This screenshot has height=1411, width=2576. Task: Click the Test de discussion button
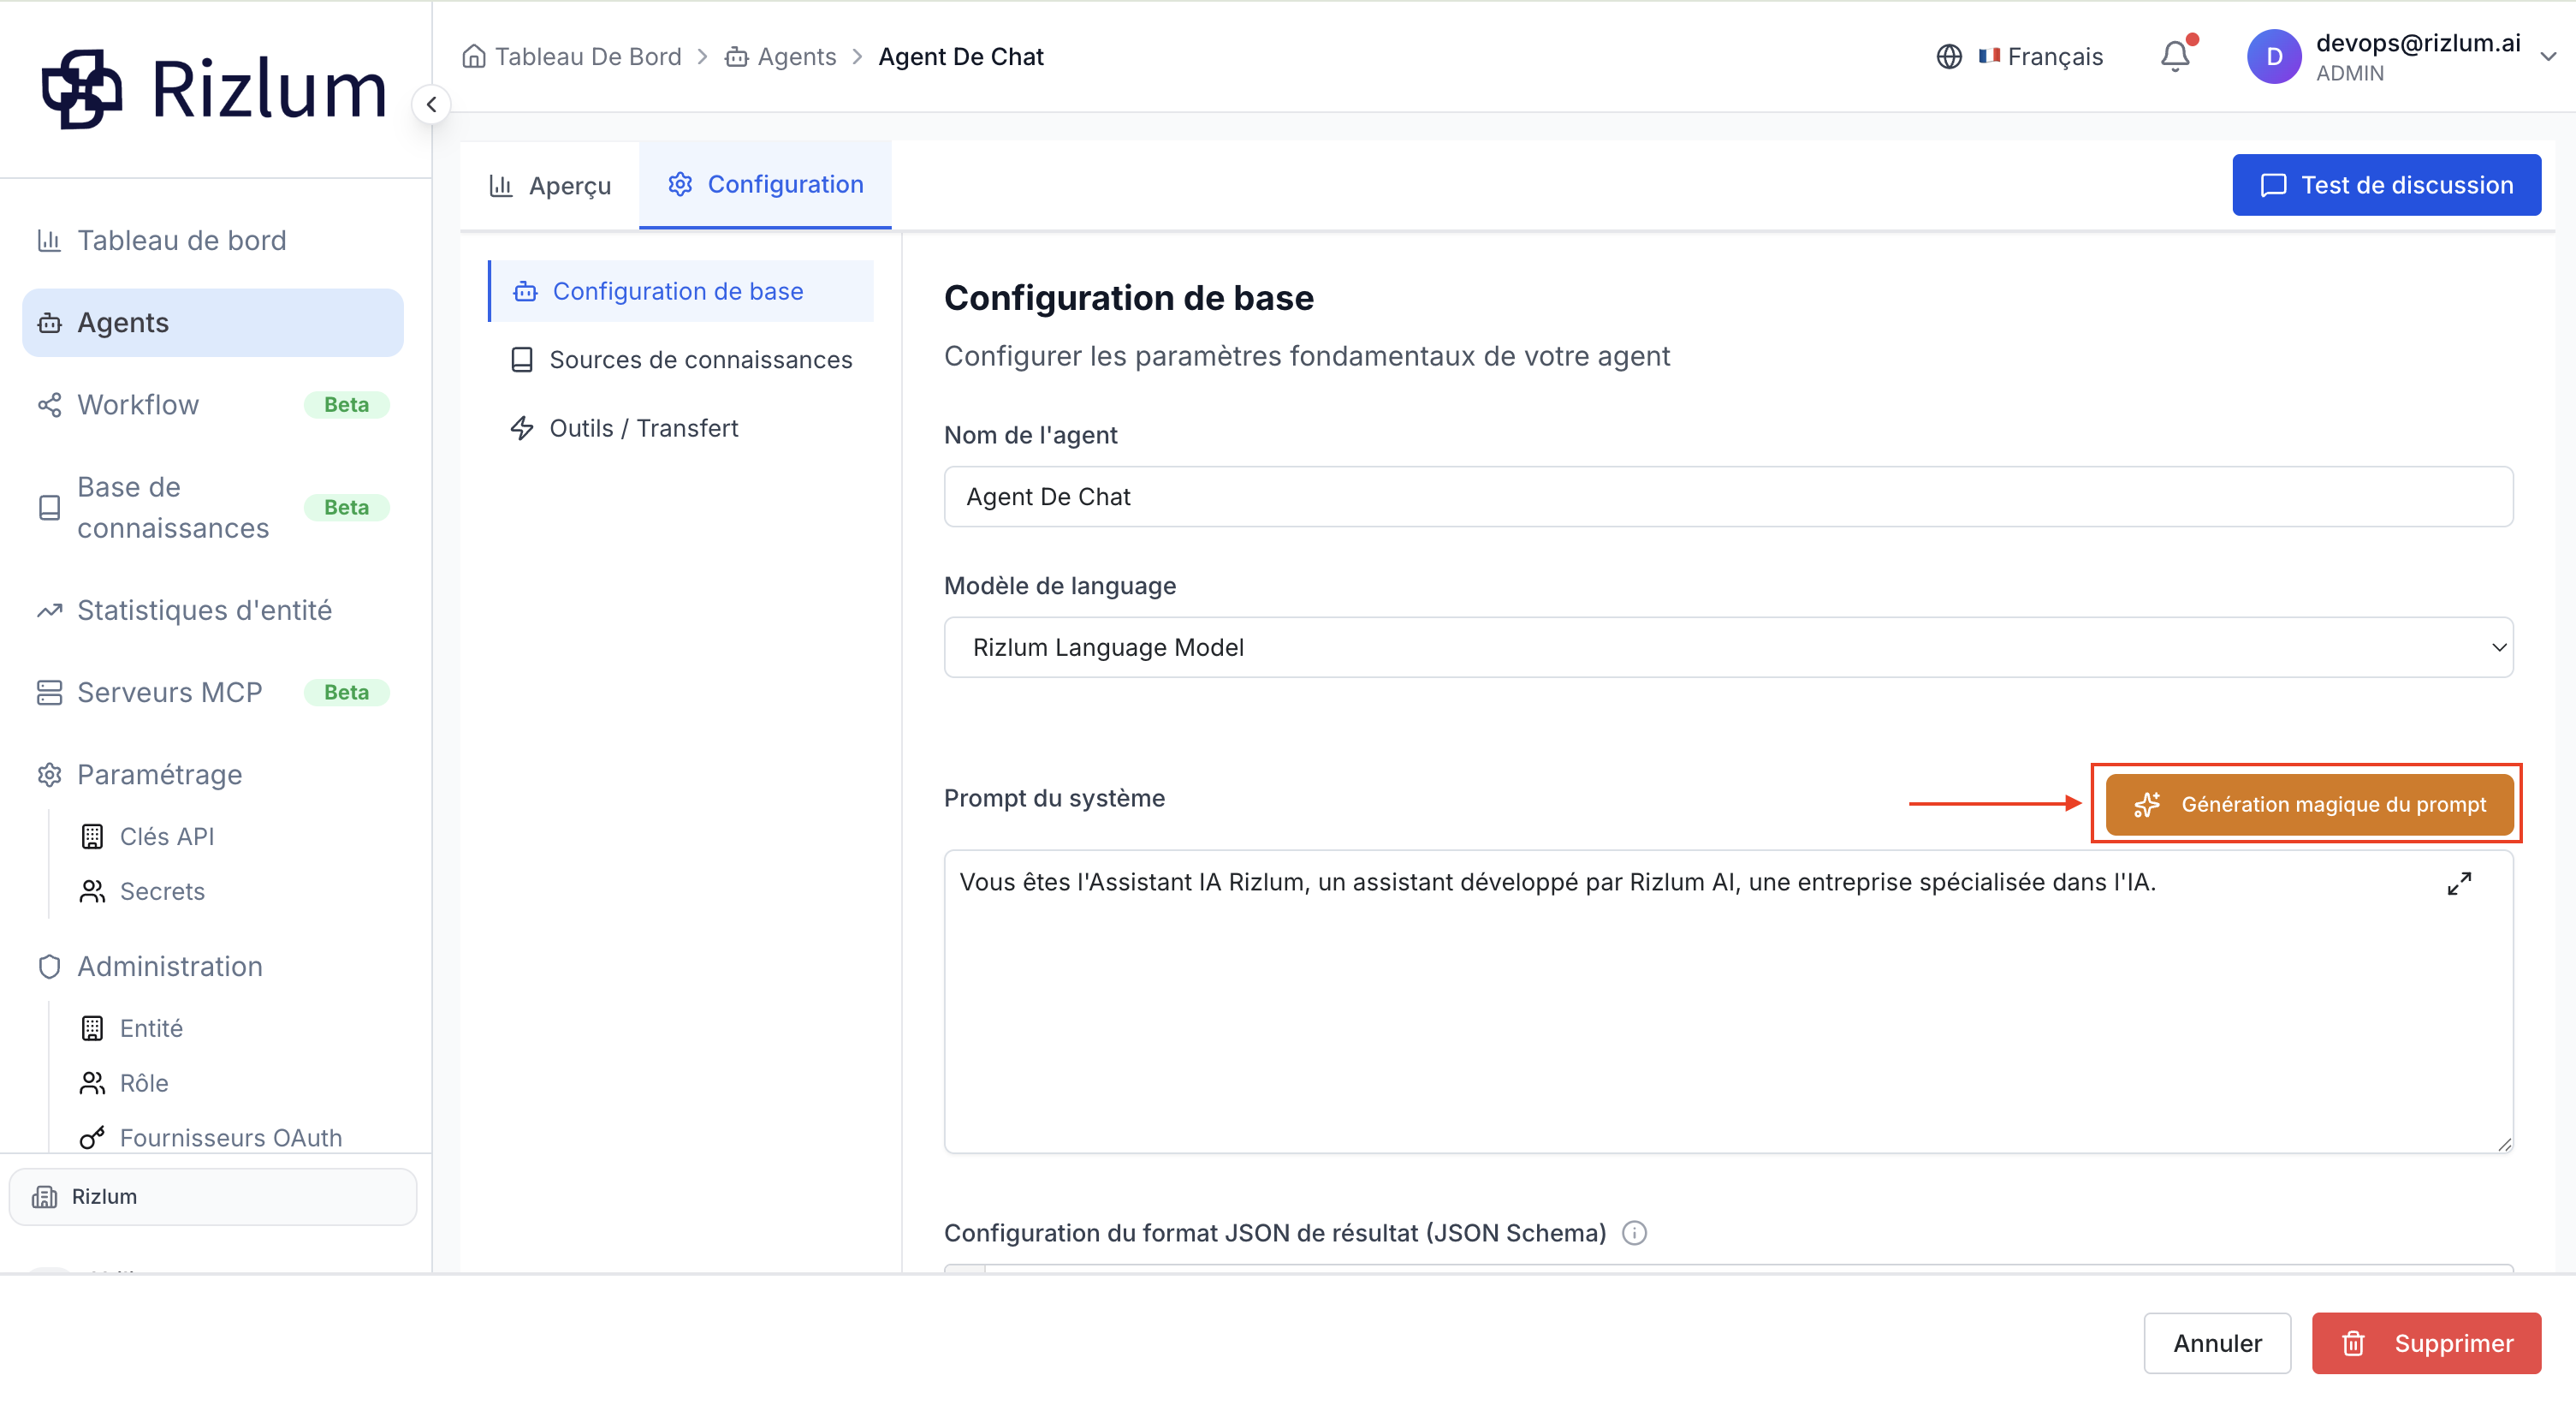2386,185
